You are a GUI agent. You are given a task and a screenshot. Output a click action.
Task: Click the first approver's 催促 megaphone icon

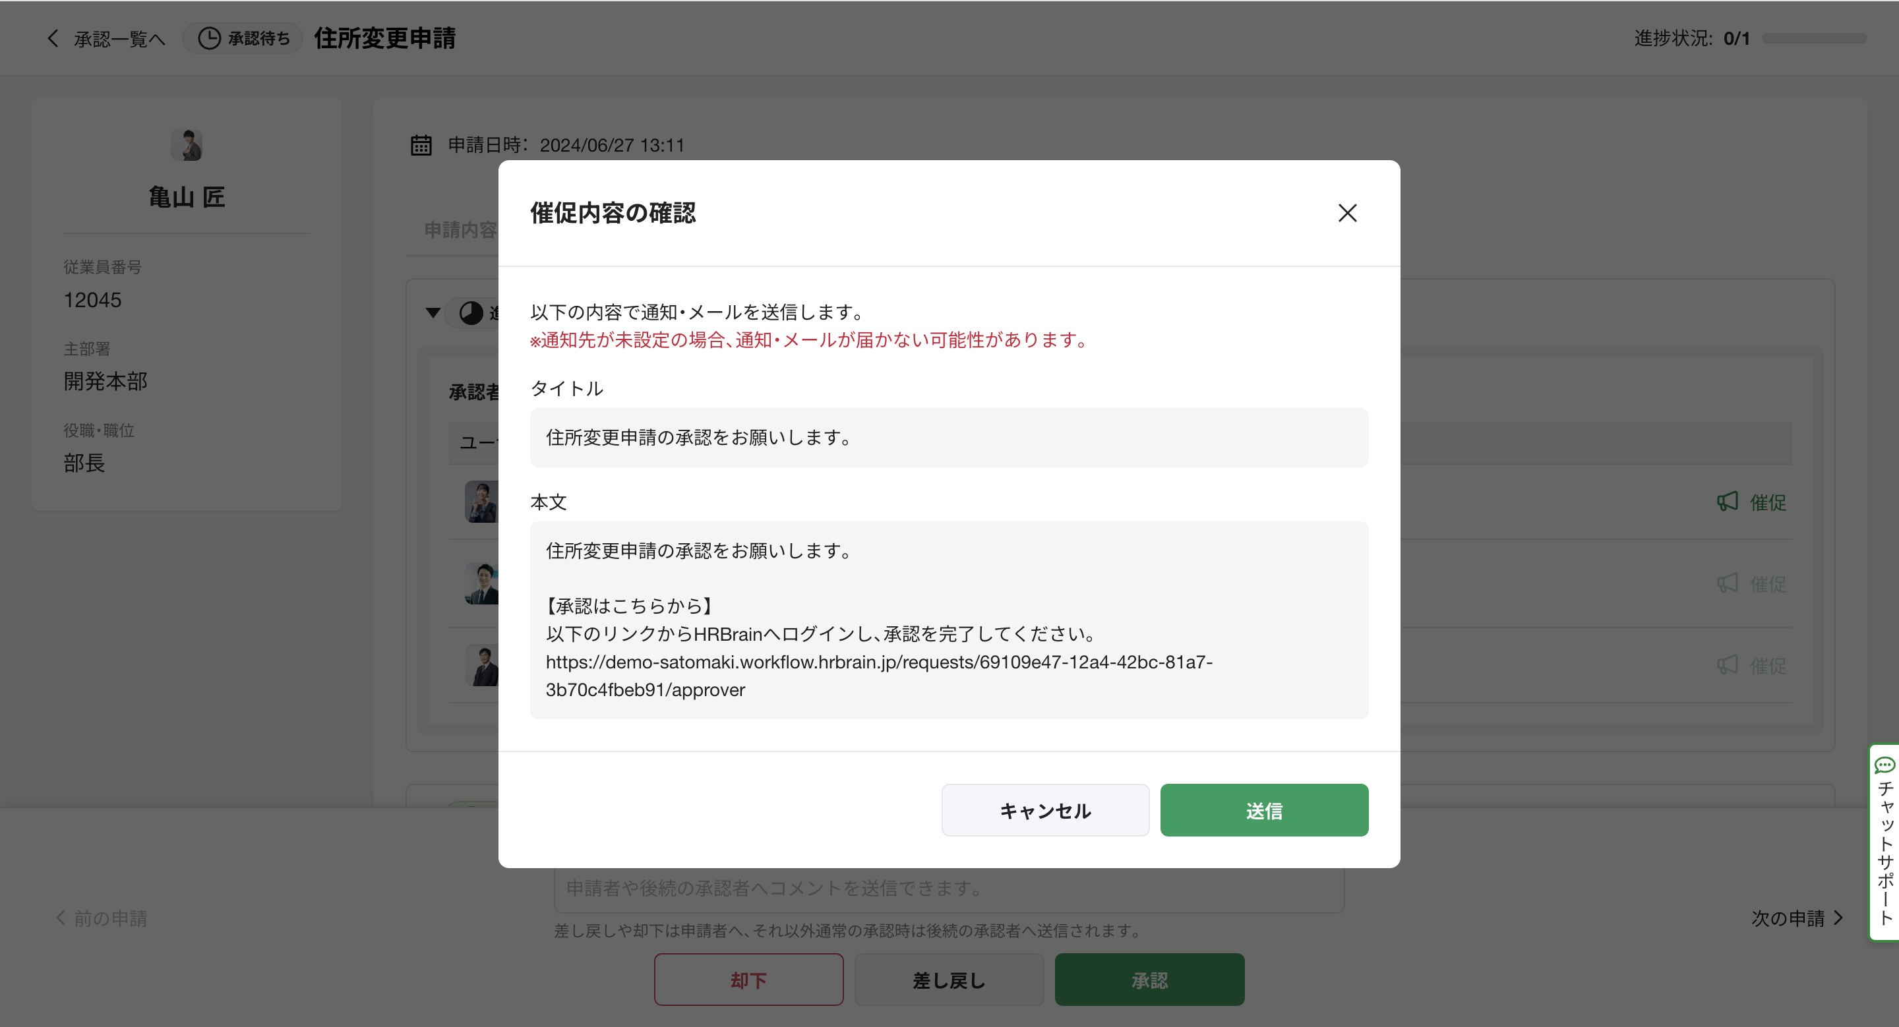[1728, 502]
